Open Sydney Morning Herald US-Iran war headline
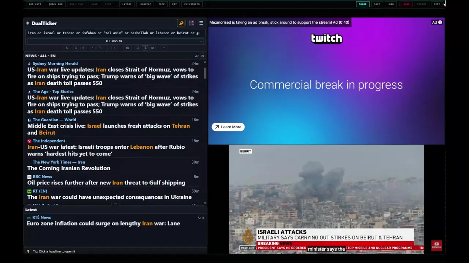This screenshot has height=263, width=469. point(112,76)
